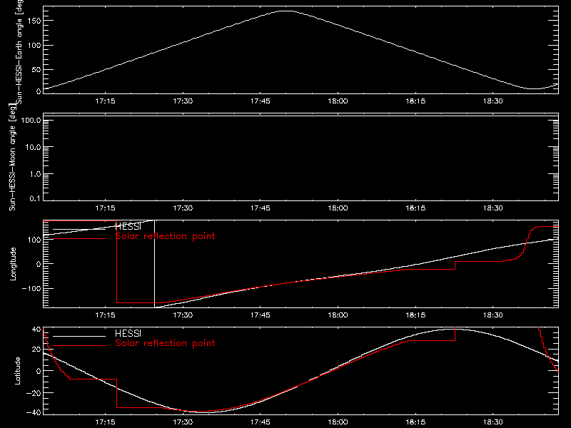This screenshot has height=428, width=571.
Task: Select the '-100' tick in Longitude plot
Action: click(31, 288)
